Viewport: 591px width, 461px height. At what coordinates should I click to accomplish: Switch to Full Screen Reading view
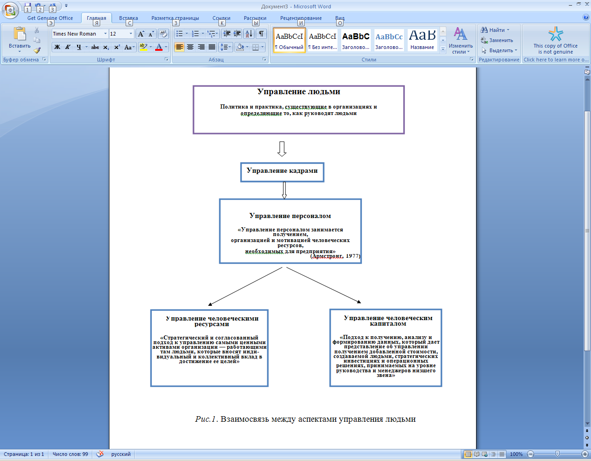pos(476,454)
